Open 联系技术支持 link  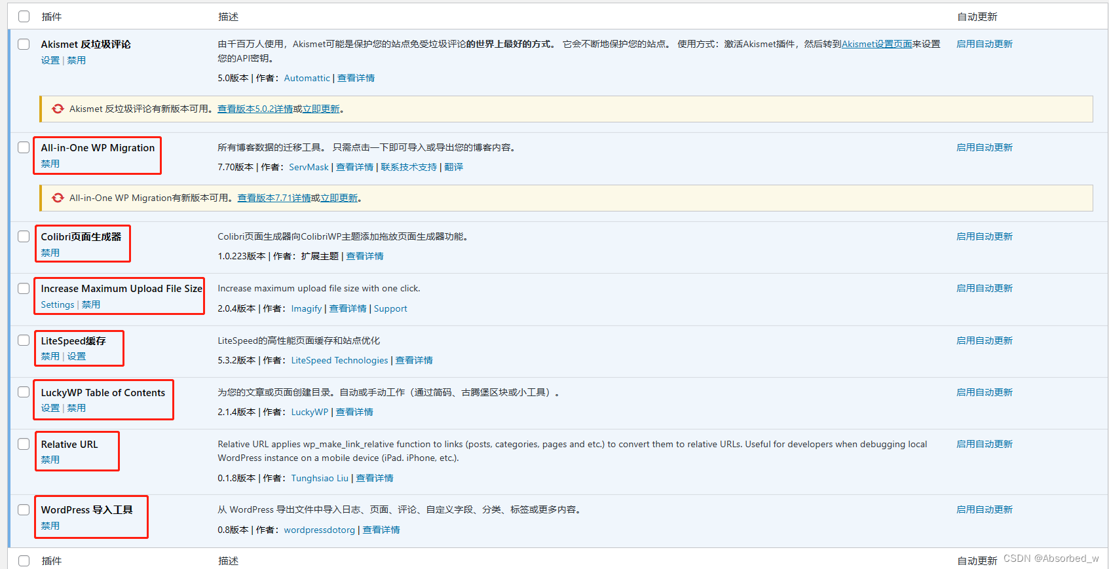409,167
